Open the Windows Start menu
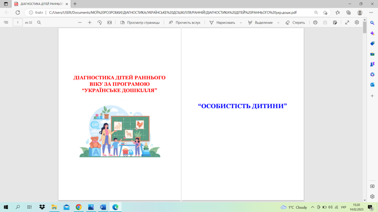 [x=6, y=207]
